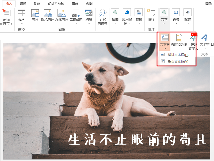Click the 艺术字 WordArt icon

pos(204,38)
